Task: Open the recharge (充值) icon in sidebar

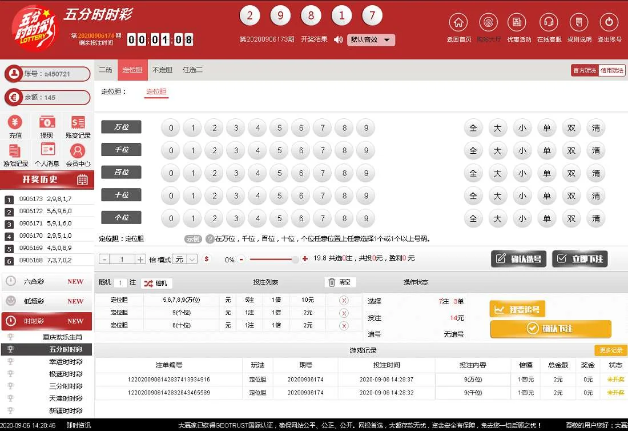Action: [x=15, y=123]
